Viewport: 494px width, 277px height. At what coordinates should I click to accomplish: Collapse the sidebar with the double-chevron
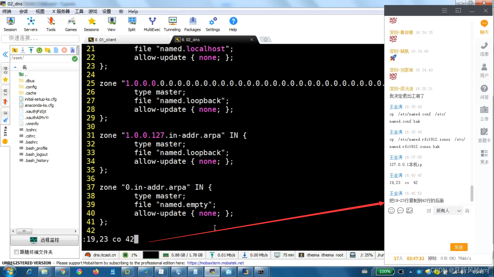pos(5,54)
